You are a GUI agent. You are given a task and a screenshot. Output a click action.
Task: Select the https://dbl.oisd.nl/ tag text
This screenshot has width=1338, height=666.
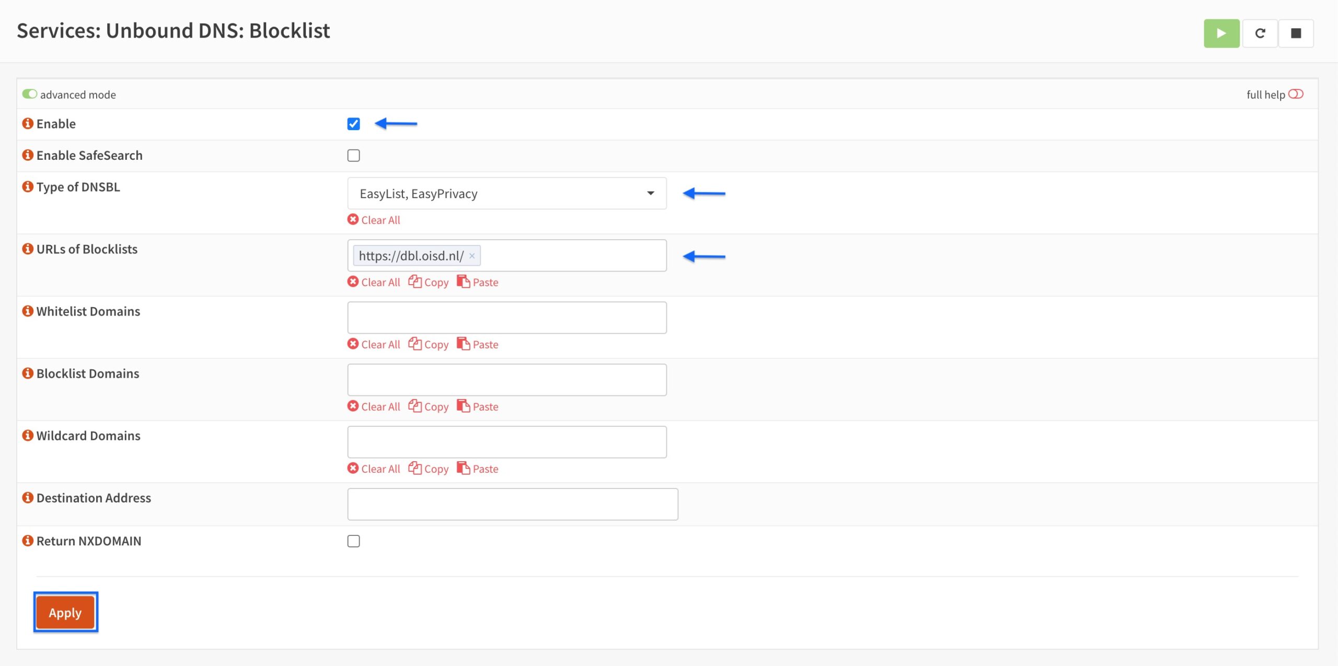411,256
